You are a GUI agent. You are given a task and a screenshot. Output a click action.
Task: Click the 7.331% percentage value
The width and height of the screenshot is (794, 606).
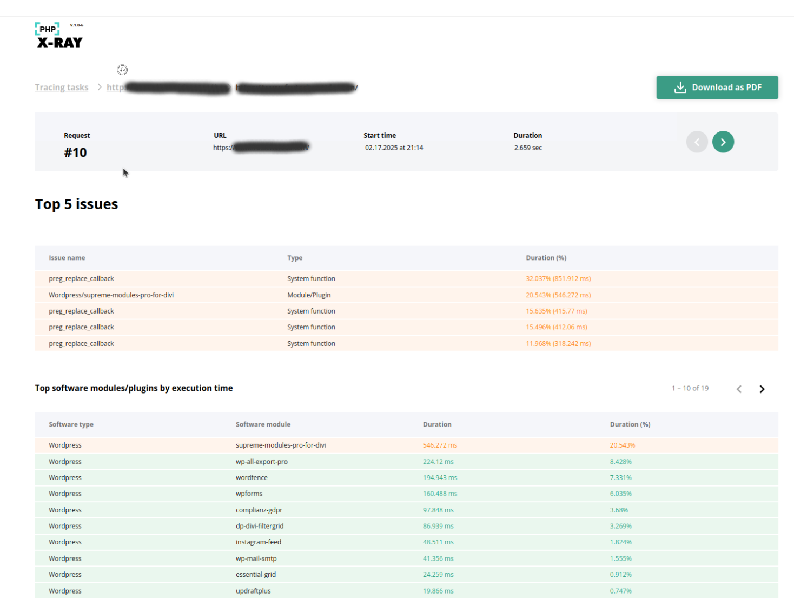pyautogui.click(x=621, y=478)
